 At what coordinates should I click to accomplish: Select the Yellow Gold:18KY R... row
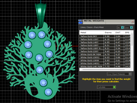105,48
